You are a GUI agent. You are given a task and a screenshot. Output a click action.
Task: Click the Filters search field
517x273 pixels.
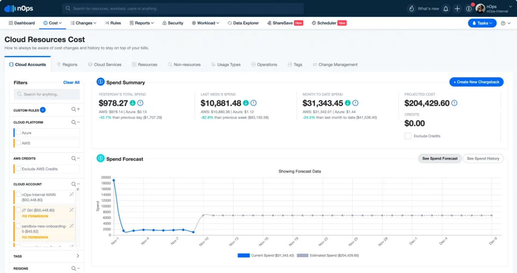click(47, 94)
